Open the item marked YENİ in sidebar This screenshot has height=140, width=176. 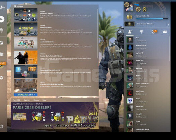coord(2,65)
